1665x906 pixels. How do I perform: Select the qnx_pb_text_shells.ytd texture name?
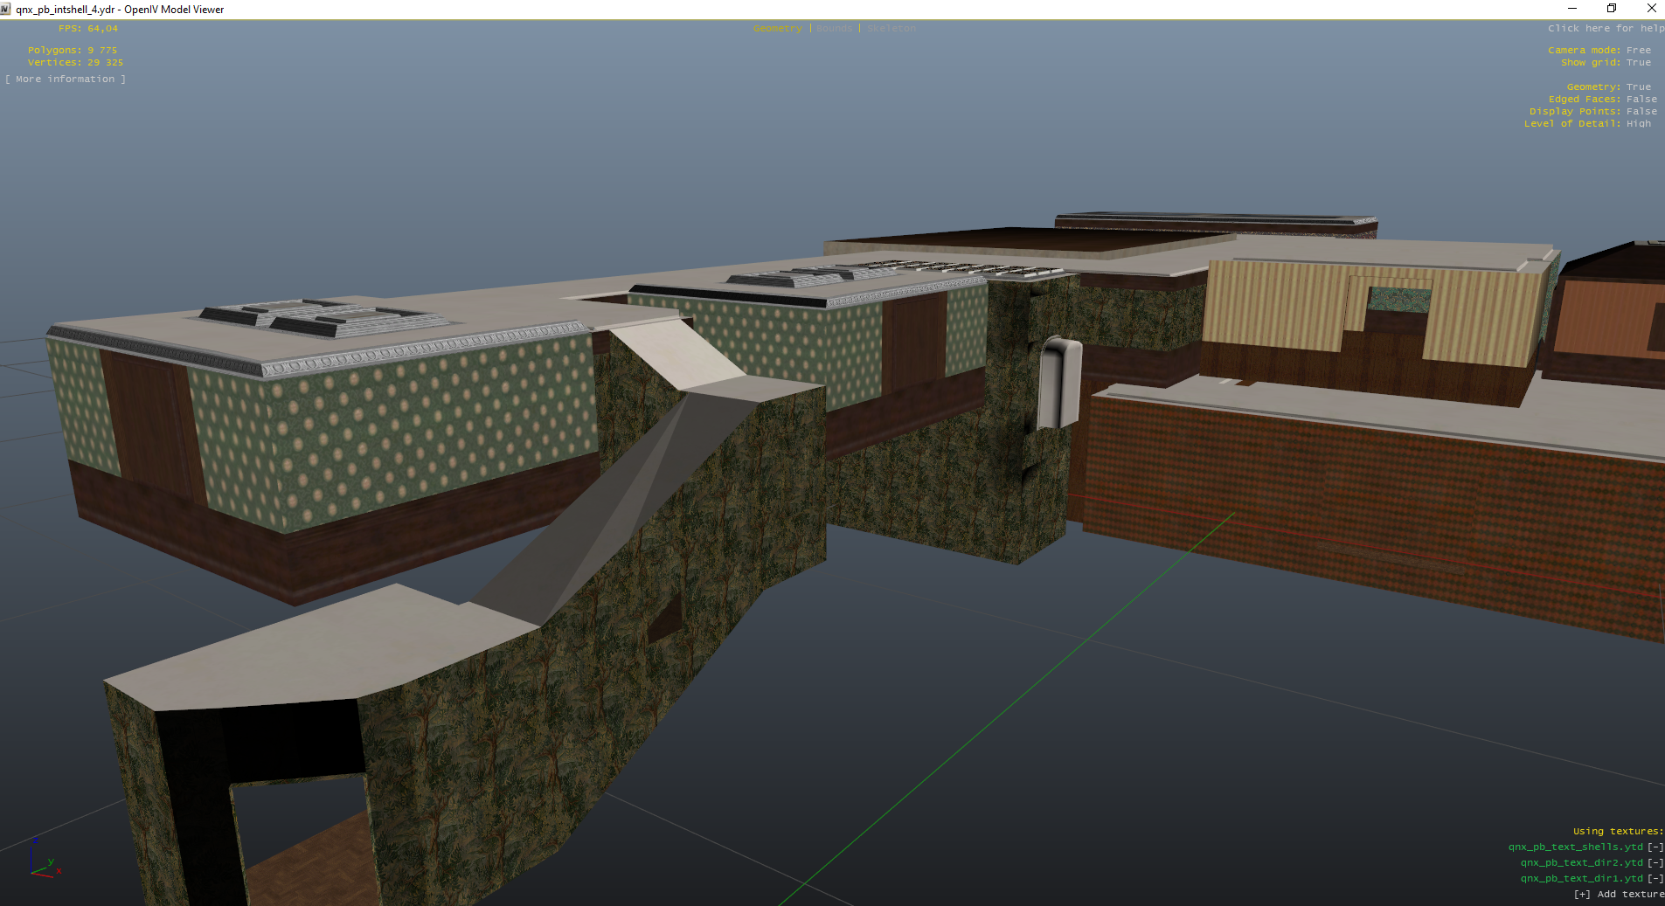point(1576,847)
